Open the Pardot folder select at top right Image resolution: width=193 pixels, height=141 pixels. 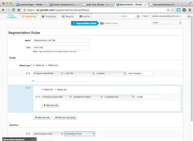(167, 23)
